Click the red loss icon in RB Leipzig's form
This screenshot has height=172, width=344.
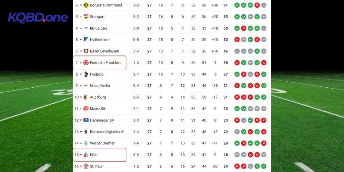[x=243, y=28]
